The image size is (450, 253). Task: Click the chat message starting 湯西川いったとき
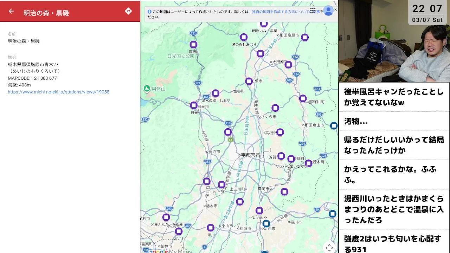[x=394, y=209]
